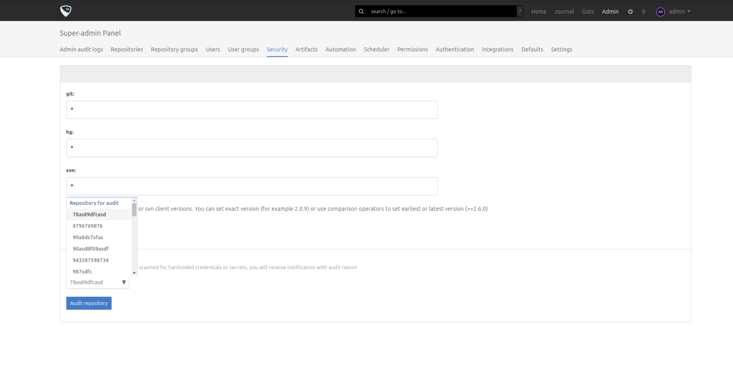Click the dropdown list scrollbar thumb
The width and height of the screenshot is (733, 365).
(x=134, y=210)
